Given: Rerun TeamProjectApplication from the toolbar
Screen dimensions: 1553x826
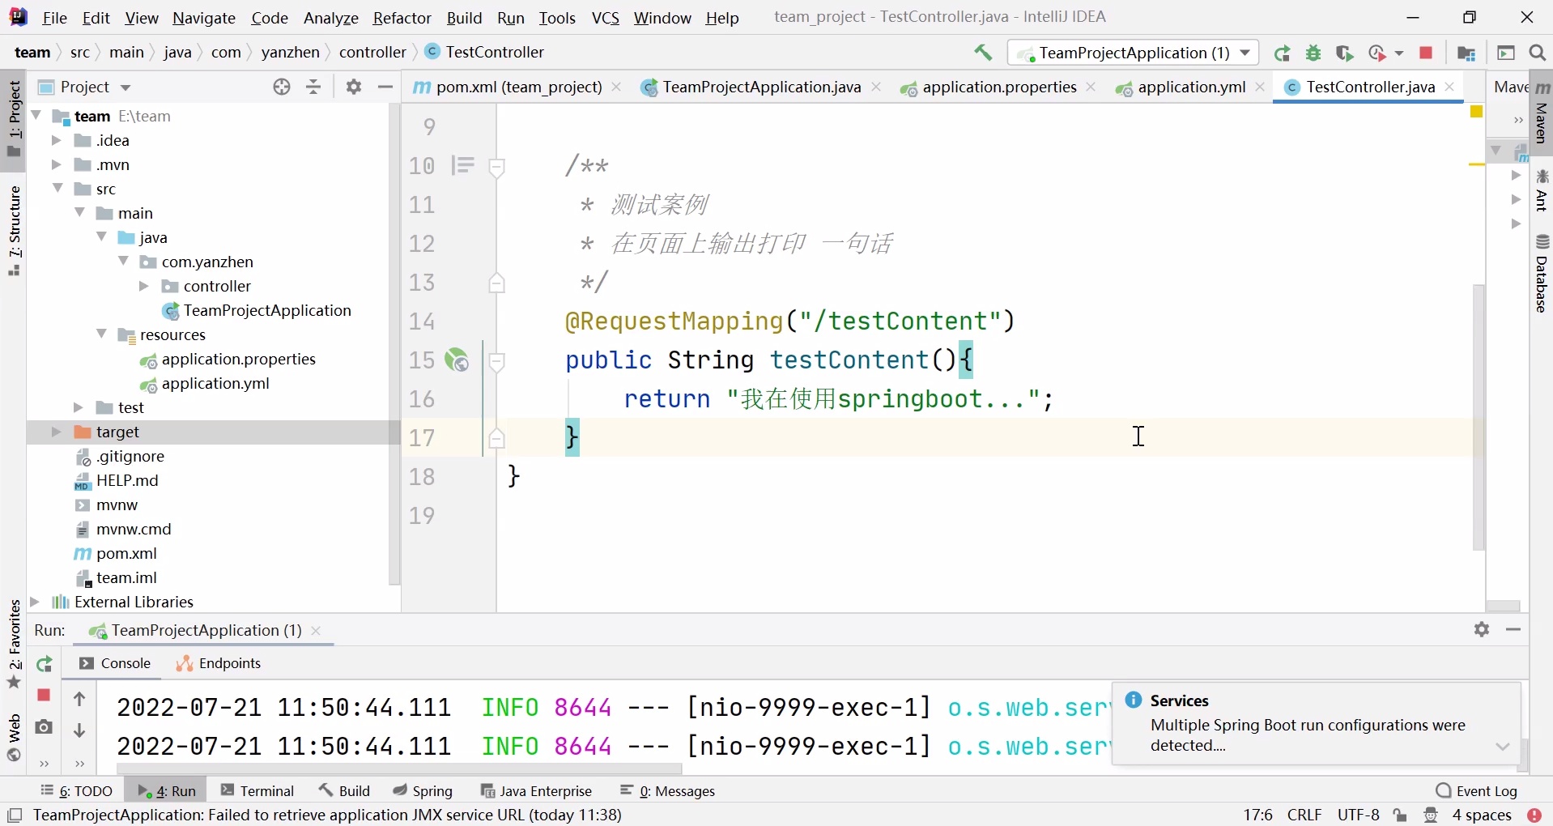Looking at the screenshot, I should [x=1283, y=53].
